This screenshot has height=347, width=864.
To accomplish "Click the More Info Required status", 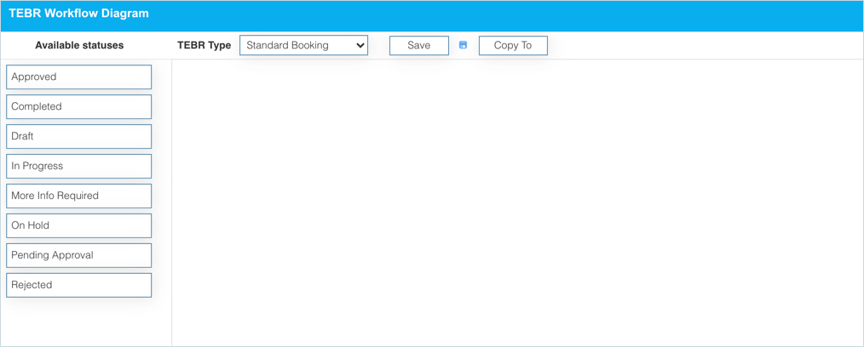I will click(x=79, y=196).
